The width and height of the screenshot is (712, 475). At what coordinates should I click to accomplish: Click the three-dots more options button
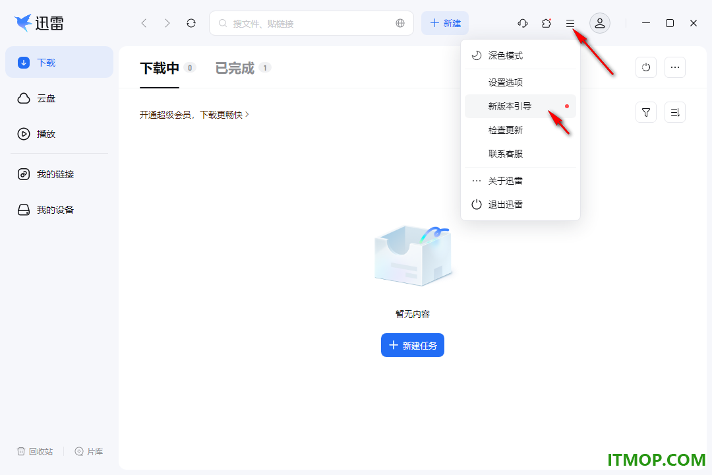tap(675, 67)
